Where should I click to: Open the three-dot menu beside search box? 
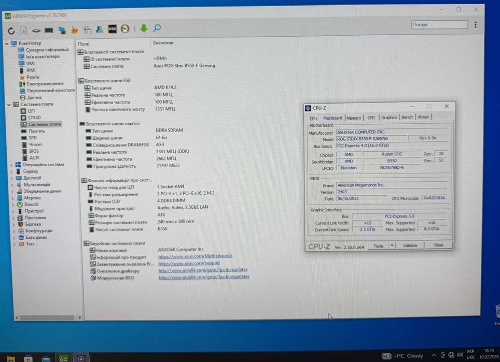point(476,24)
